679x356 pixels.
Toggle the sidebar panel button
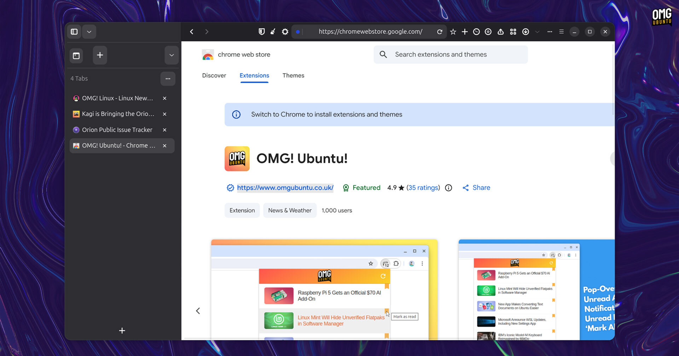coord(74,32)
